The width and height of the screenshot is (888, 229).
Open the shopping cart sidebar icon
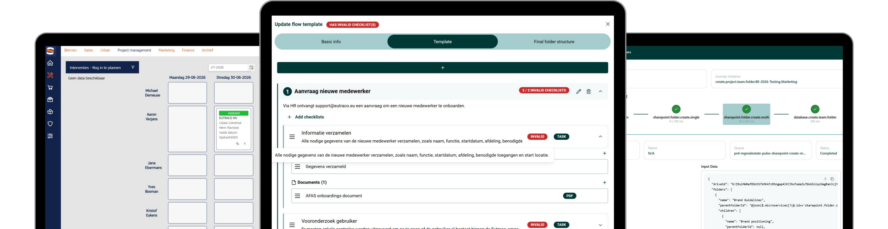pos(50,87)
